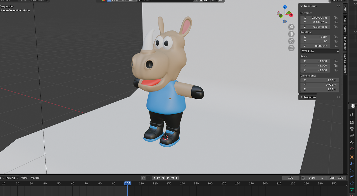Toggle lock on Scale Y
This screenshot has height=196, width=357.
click(336, 66)
